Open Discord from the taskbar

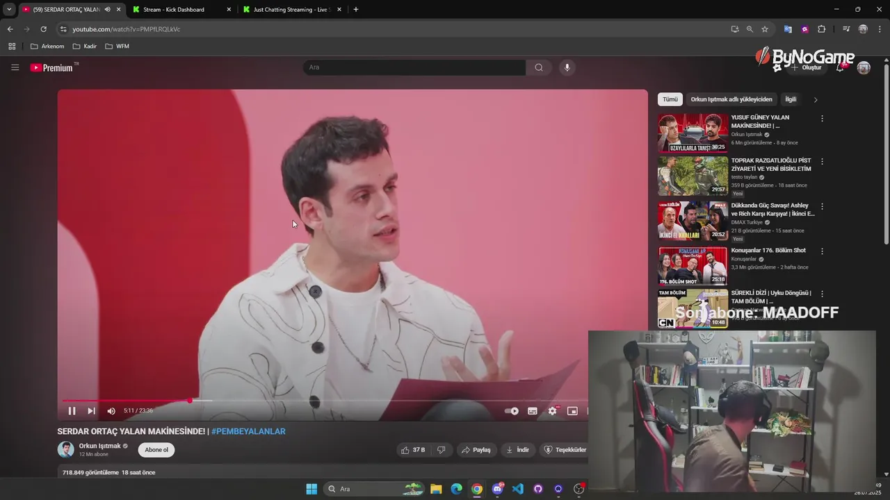point(497,489)
